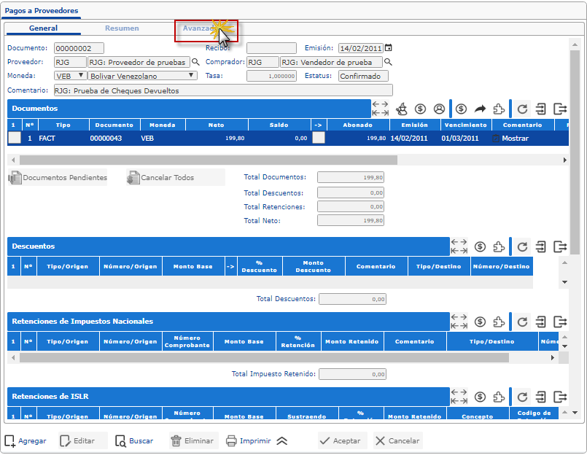Click the Comentario text field
The image size is (587, 455).
222,90
